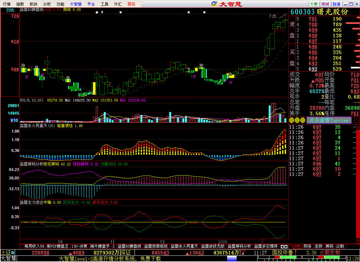Click the 上证 index label in status bar
The width and height of the screenshot is (360, 262).
(6, 253)
